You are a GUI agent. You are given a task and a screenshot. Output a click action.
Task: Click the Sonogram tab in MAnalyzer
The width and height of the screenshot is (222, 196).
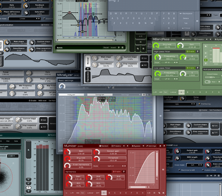tap(100, 95)
